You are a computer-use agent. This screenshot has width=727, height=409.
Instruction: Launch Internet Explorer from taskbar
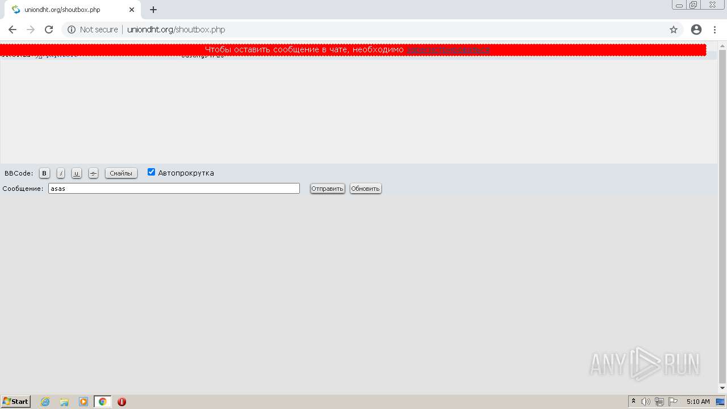point(45,402)
